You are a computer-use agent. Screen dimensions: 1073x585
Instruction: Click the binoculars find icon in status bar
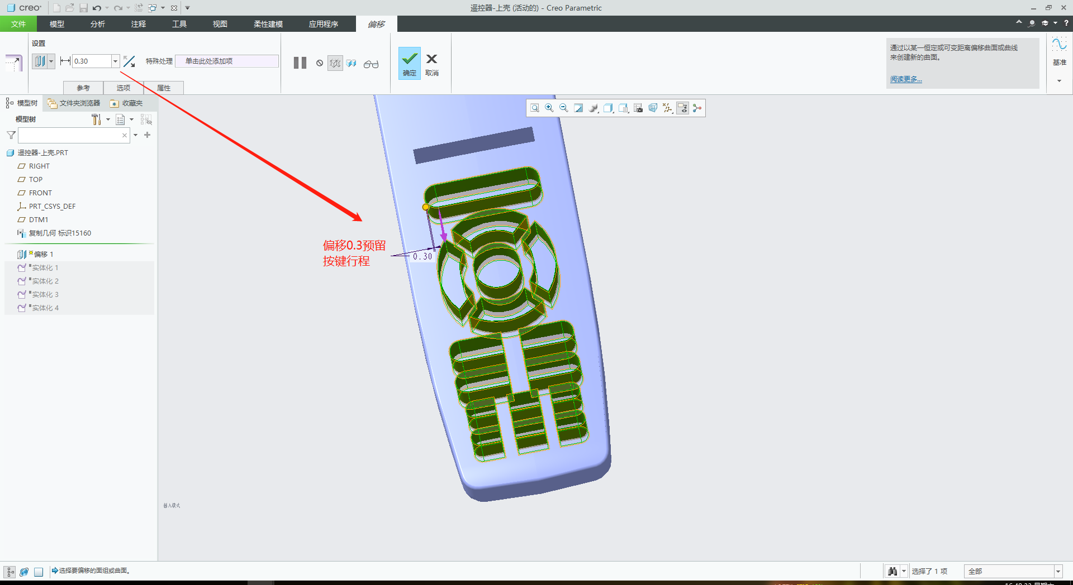pyautogui.click(x=892, y=571)
